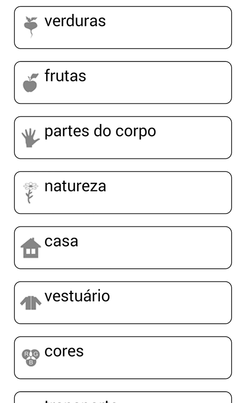
Task: Click the 'partes do corpo' text
Action: click(x=100, y=131)
